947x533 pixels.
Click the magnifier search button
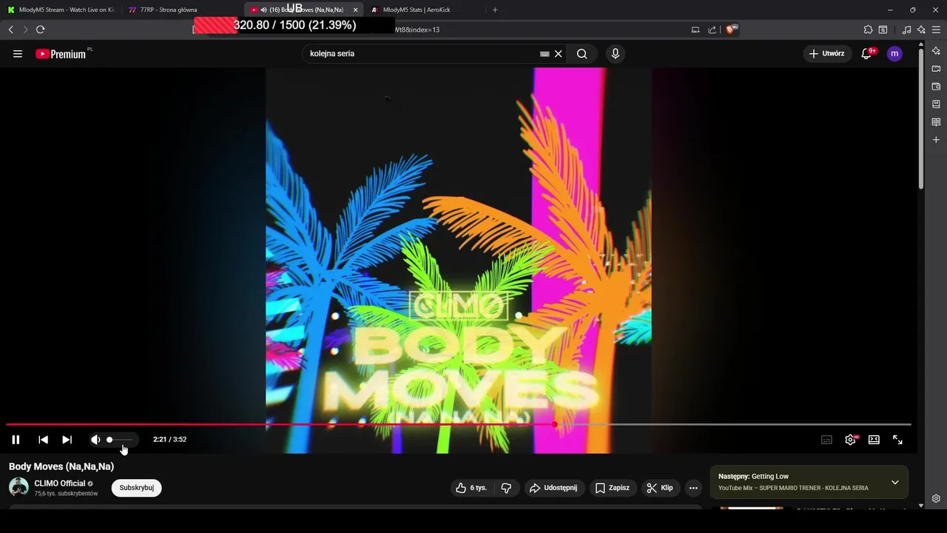pyautogui.click(x=582, y=53)
